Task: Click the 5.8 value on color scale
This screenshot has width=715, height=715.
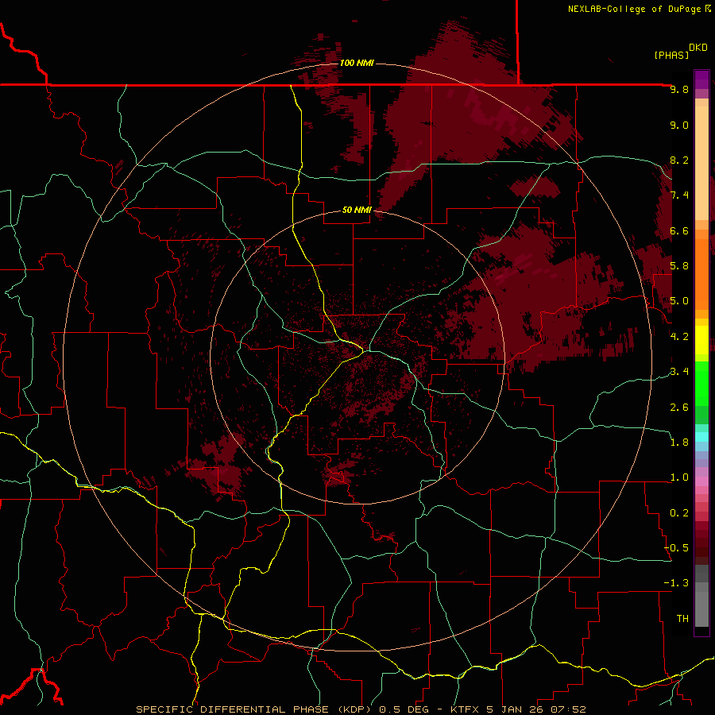Action: coord(679,265)
